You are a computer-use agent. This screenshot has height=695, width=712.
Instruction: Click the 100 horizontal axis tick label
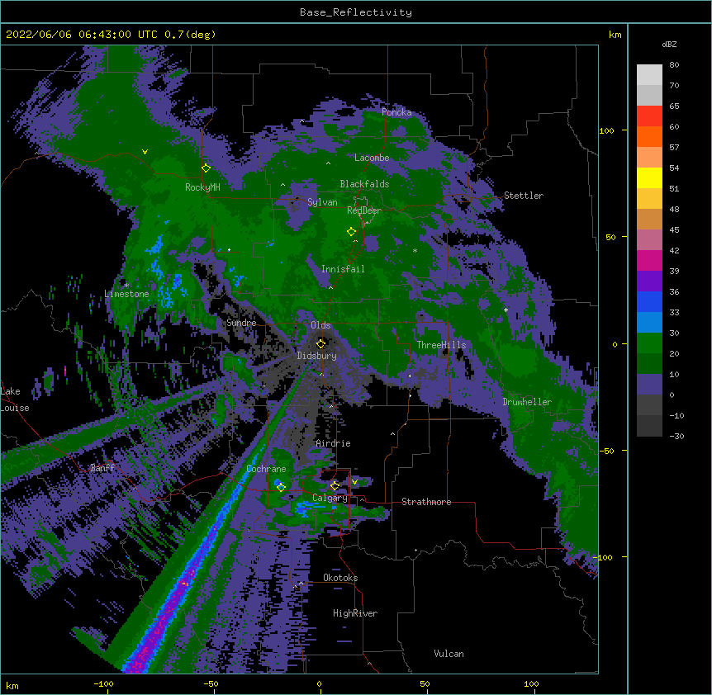click(x=531, y=683)
